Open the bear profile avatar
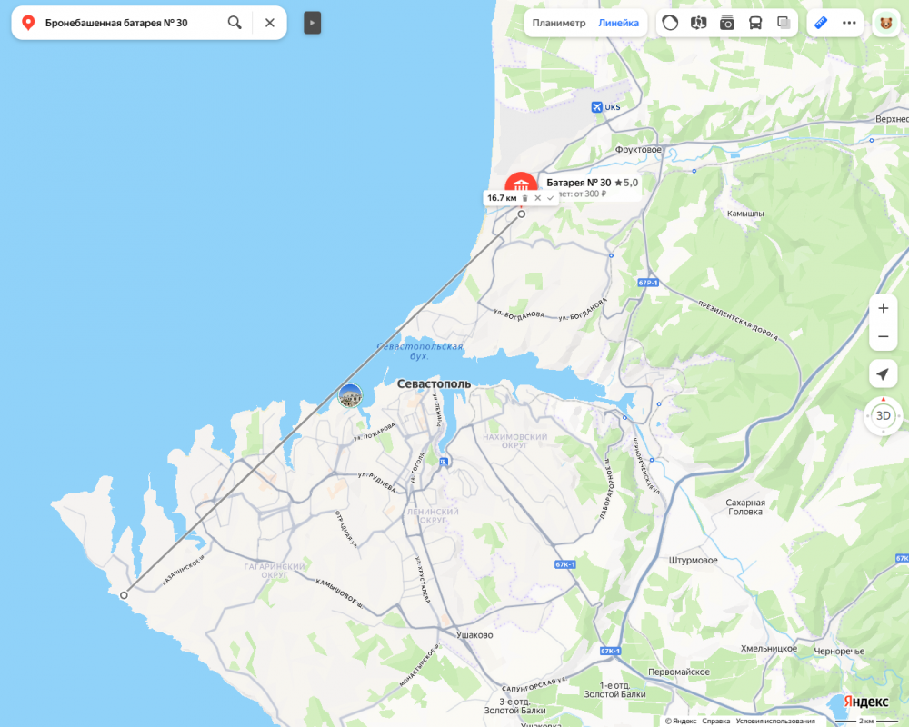The width and height of the screenshot is (909, 727). pyautogui.click(x=885, y=24)
